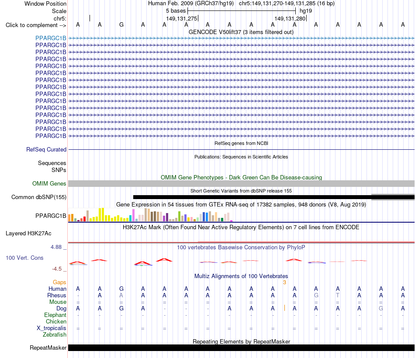
Task: Click the gray T in the Rhesus row
Action: click(338, 295)
